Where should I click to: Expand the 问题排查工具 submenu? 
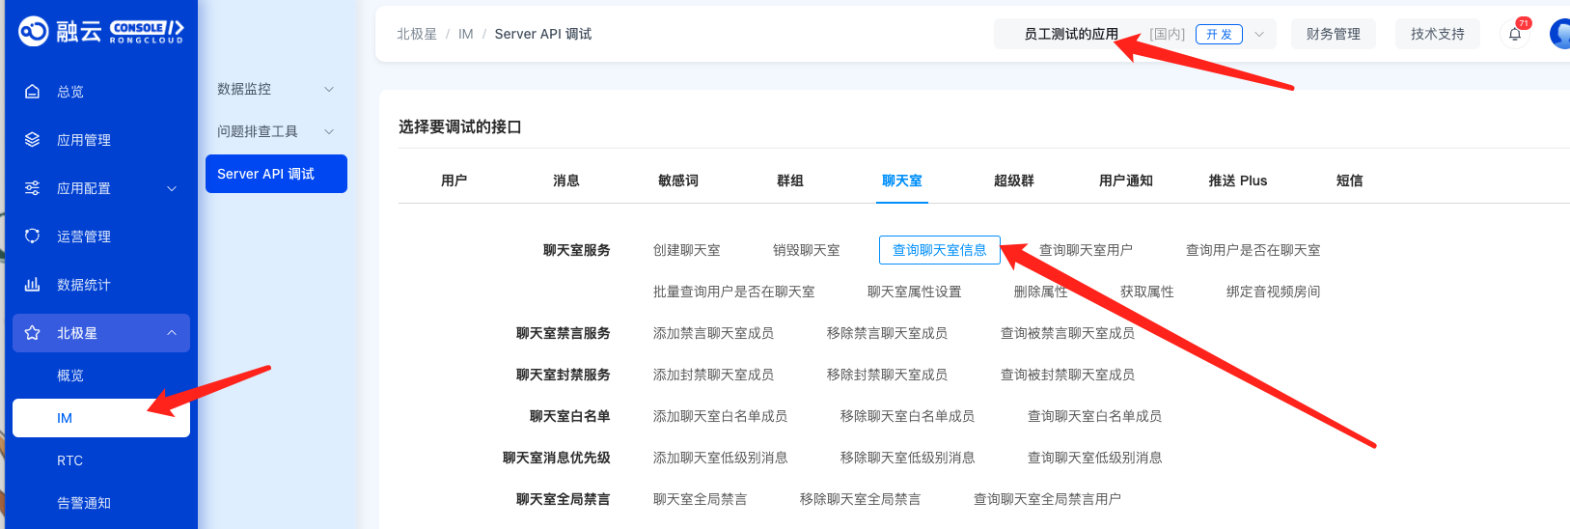(x=329, y=131)
